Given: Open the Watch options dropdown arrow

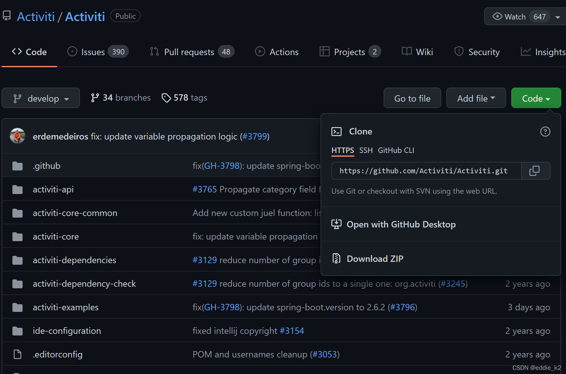Looking at the screenshot, I should 558,17.
